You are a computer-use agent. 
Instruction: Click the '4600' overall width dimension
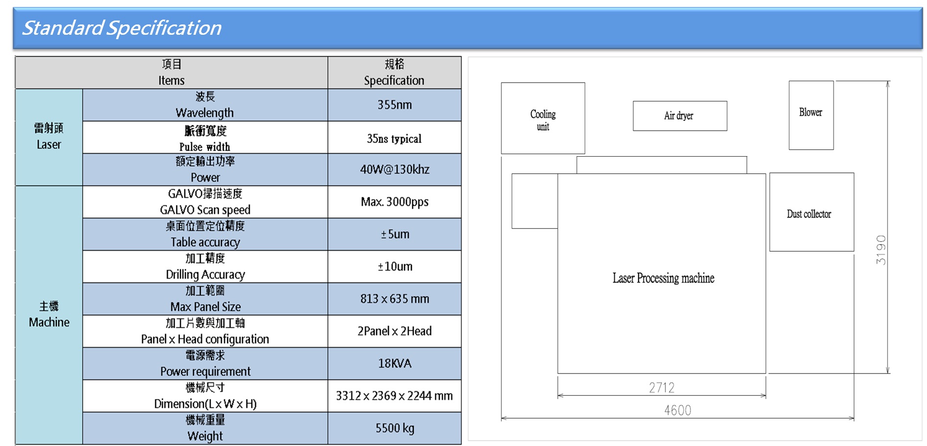[x=678, y=410]
